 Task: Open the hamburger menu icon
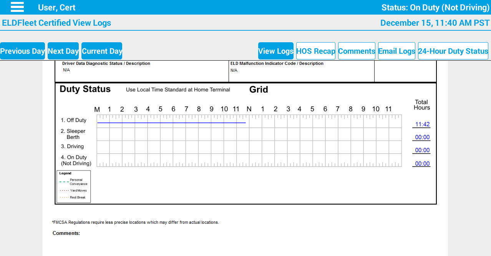point(17,7)
